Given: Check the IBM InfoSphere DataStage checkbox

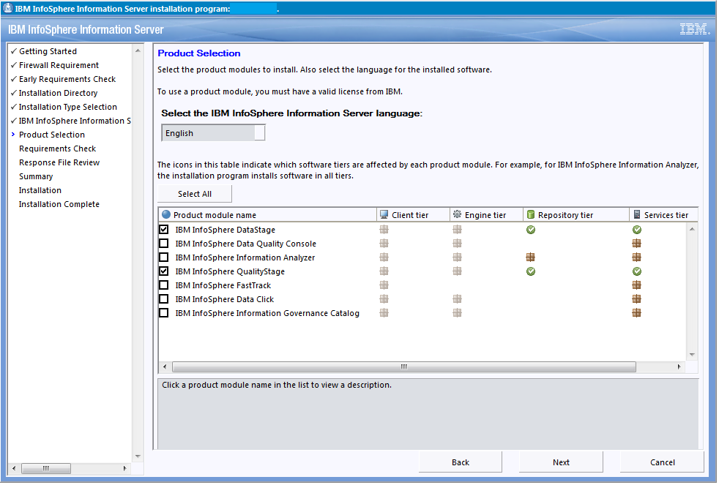Looking at the screenshot, I should 164,230.
